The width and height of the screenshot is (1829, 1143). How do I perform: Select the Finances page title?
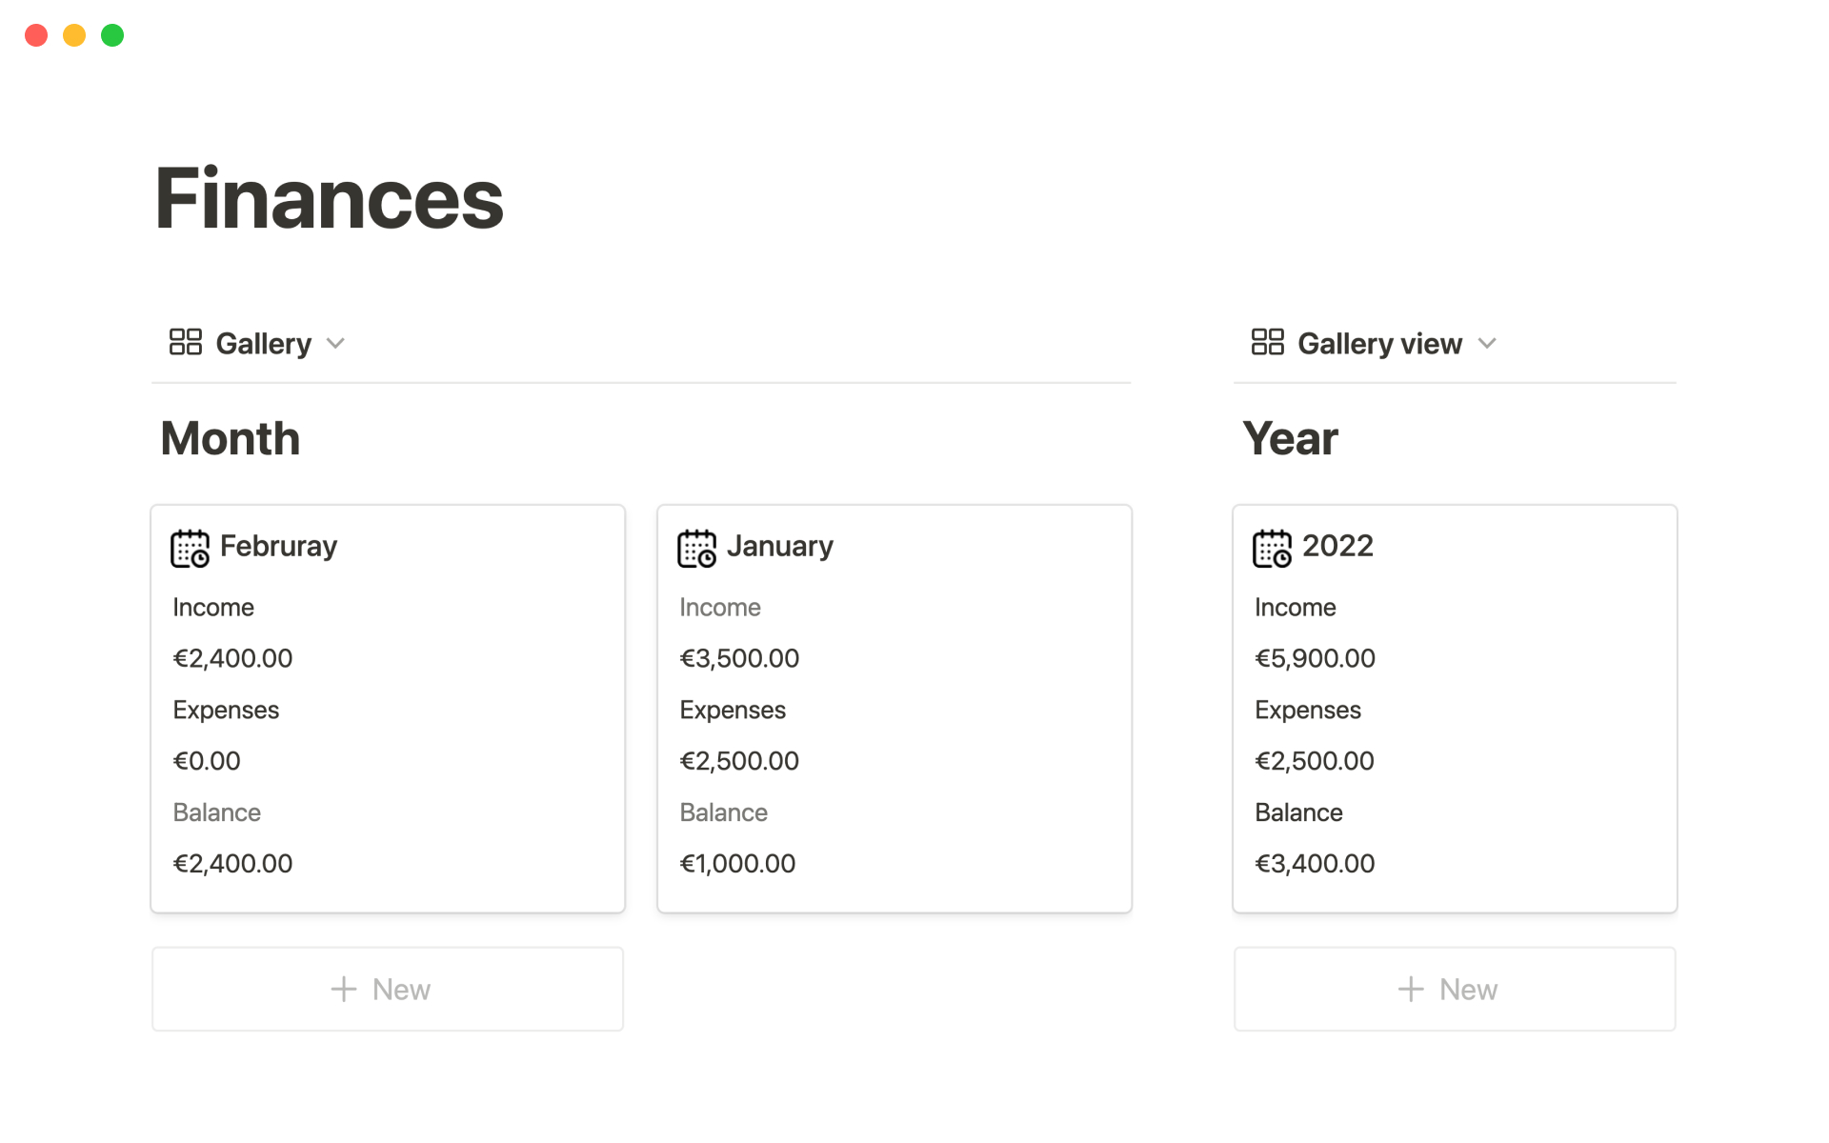(329, 198)
